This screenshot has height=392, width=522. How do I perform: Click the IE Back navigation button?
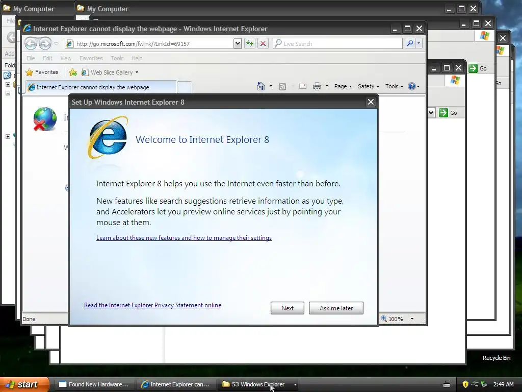coord(31,43)
